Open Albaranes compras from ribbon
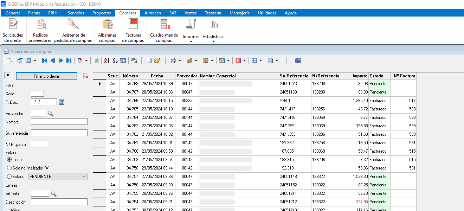Screen dimensions: 464x211 pyautogui.click(x=107, y=30)
